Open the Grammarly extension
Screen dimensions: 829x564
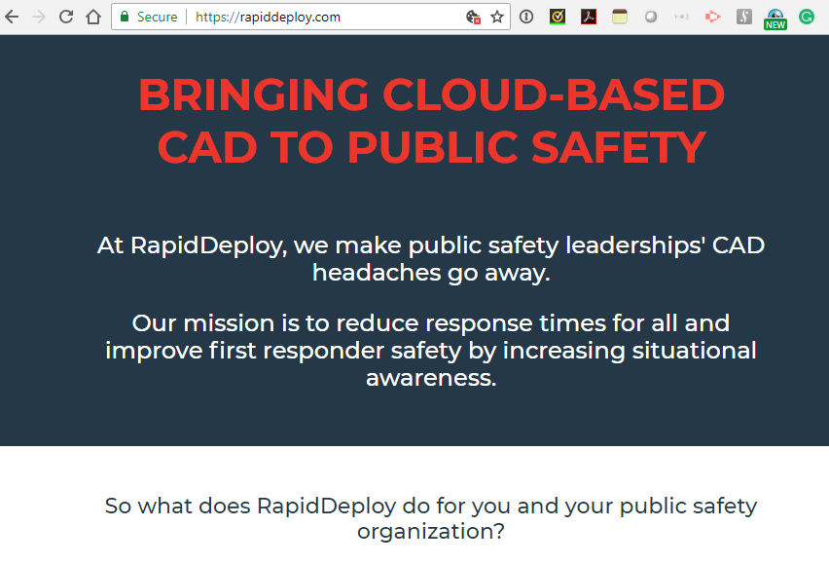(x=807, y=17)
